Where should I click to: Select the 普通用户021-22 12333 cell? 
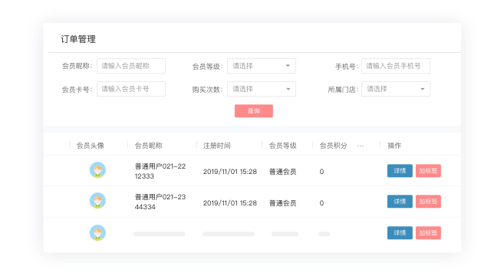[160, 171]
